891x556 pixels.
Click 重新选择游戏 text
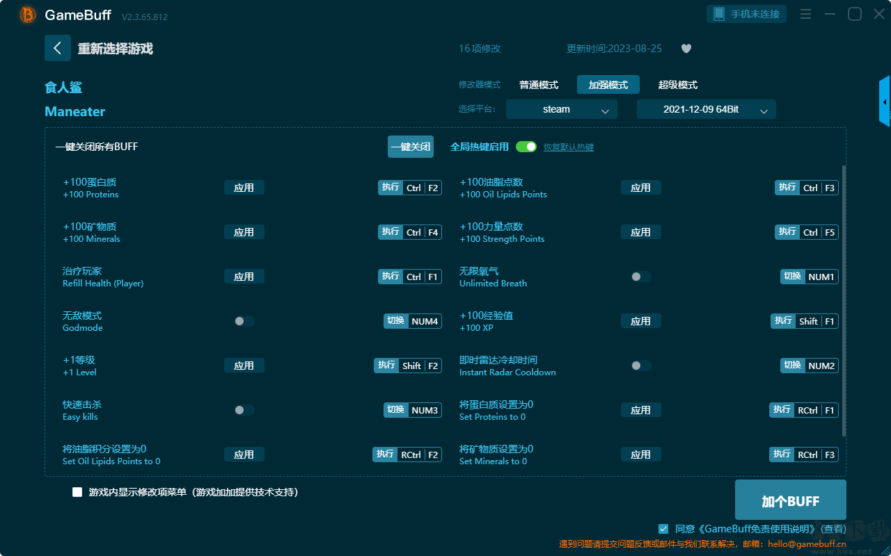(x=116, y=49)
